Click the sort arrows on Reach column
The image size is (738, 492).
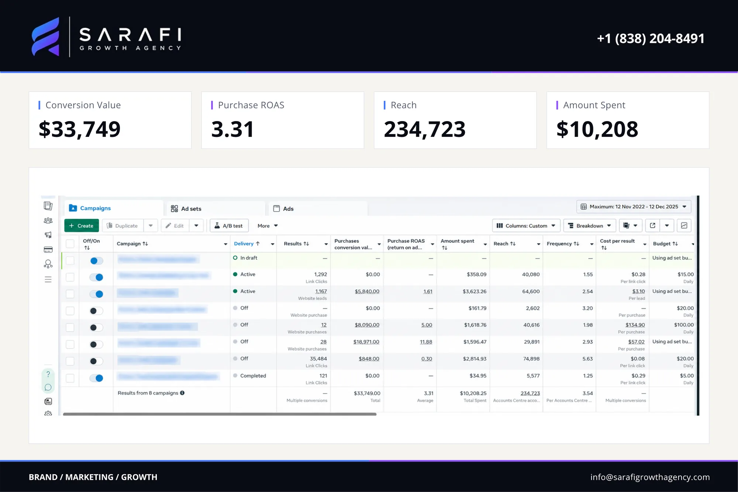pyautogui.click(x=513, y=244)
